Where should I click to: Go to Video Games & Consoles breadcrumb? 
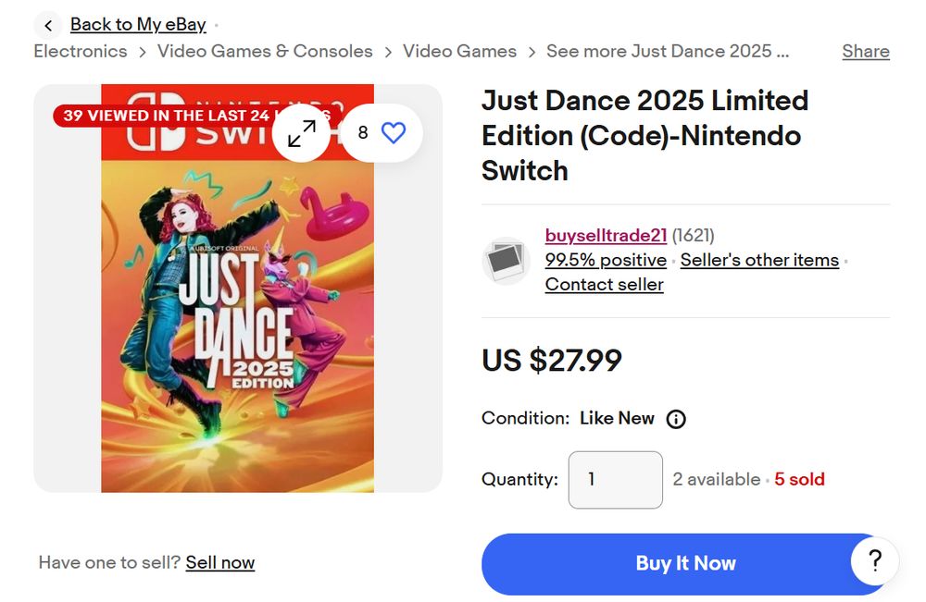click(x=265, y=51)
